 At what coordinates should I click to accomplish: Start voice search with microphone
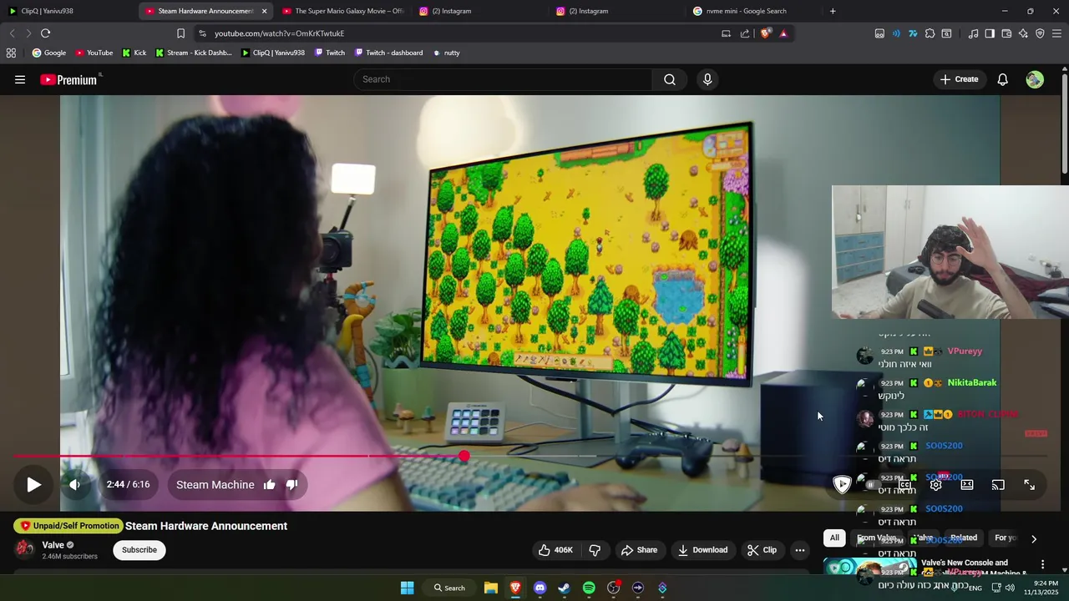pyautogui.click(x=707, y=79)
